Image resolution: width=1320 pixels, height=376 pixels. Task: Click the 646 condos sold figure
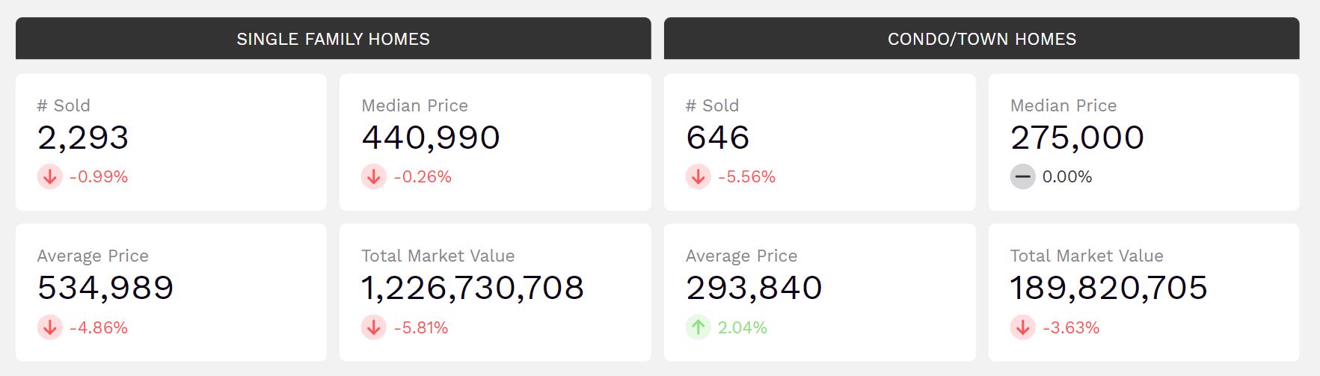(x=717, y=138)
